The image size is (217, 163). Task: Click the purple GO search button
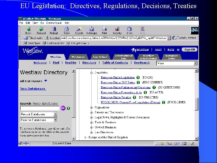63,108
